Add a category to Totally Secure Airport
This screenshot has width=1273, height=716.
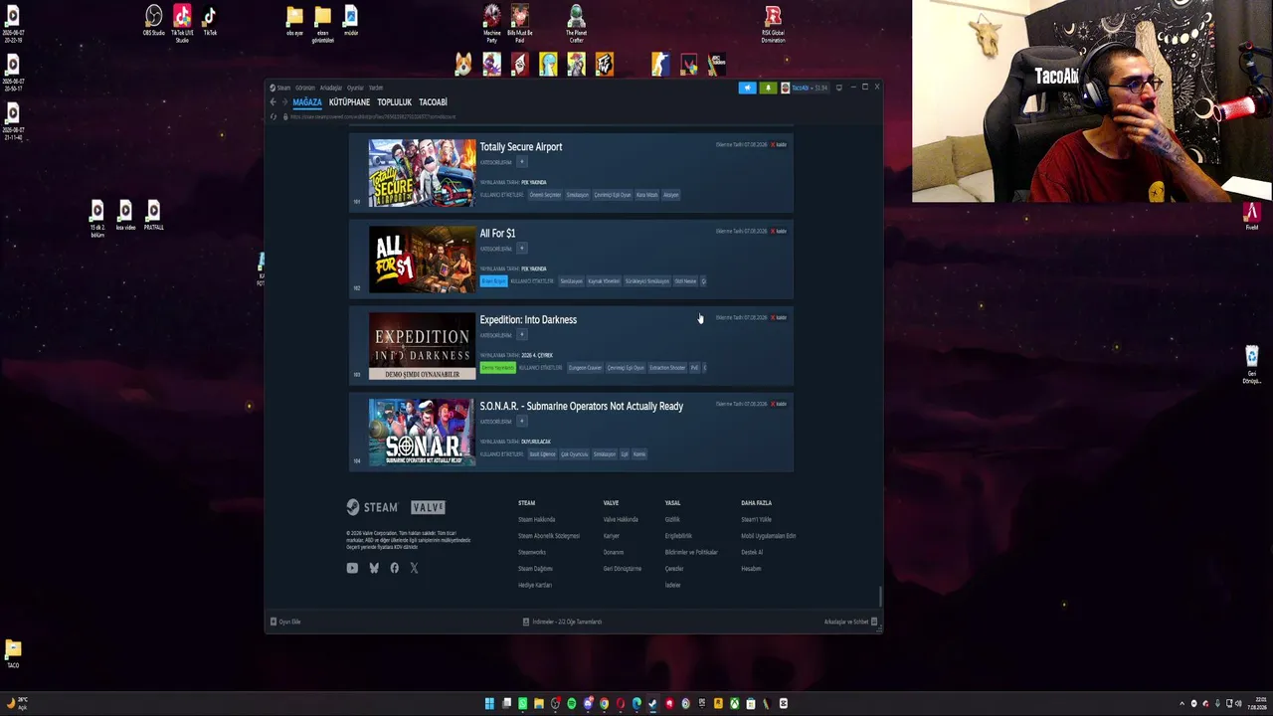tap(522, 162)
